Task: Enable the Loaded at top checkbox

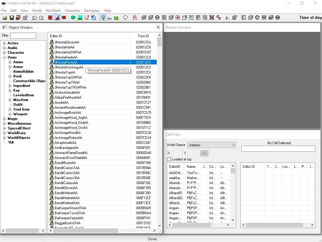Action: click(169, 159)
